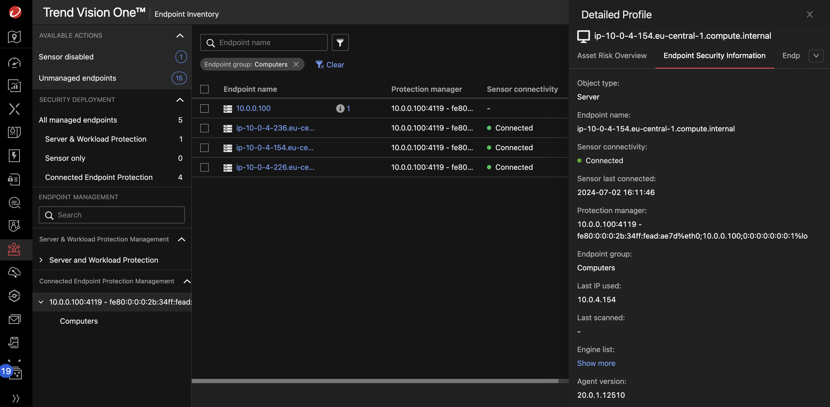This screenshot has height=407, width=830.
Task: Select the Sensor only filter
Action: [x=112, y=158]
